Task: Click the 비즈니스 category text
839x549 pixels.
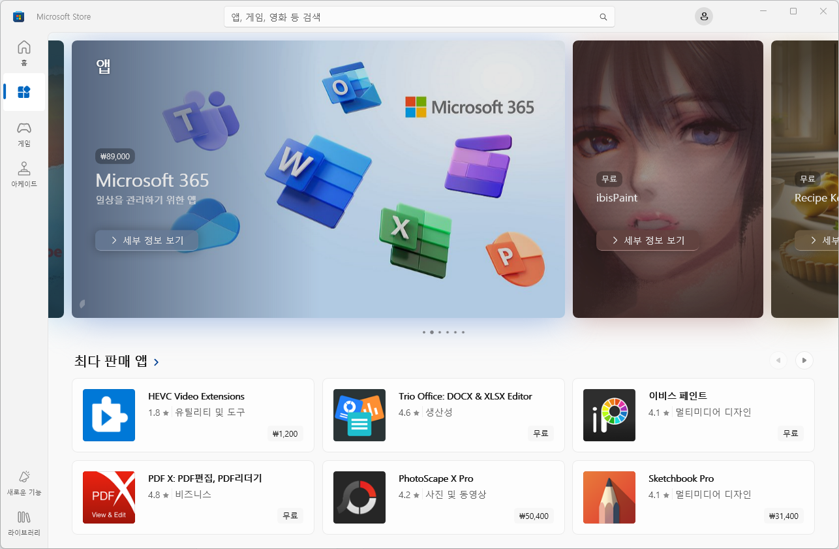Action: click(193, 495)
